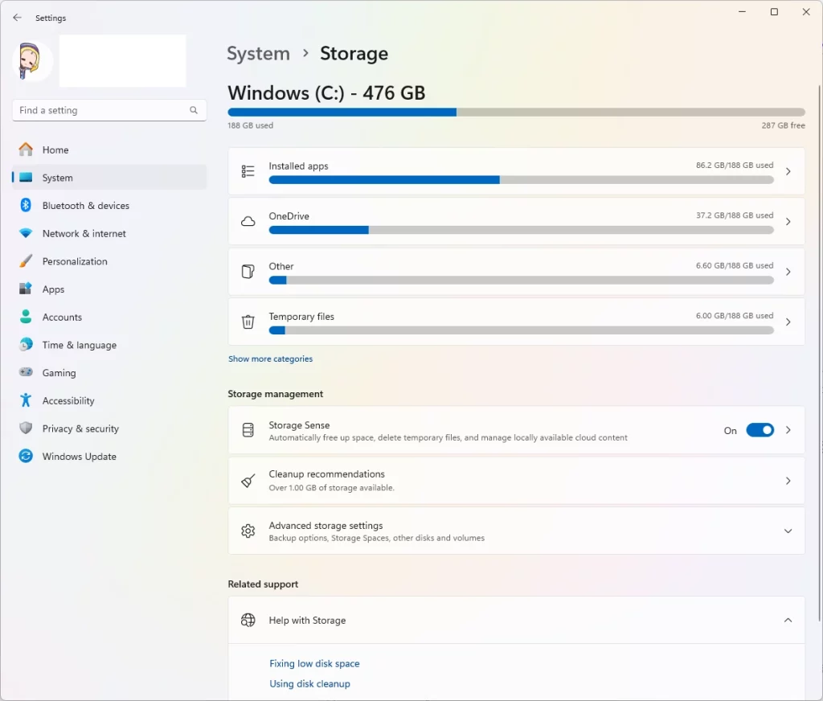Open OneDrive storage details chevron
Viewport: 823px width, 701px height.
(x=788, y=222)
